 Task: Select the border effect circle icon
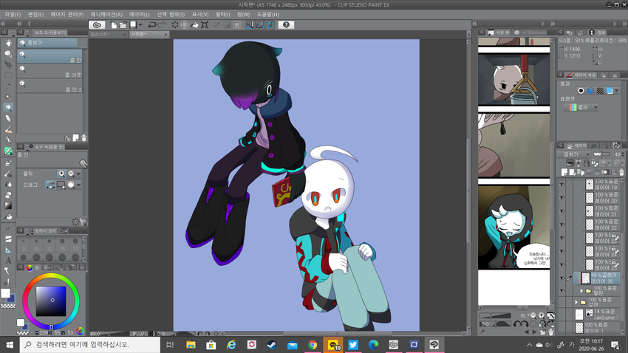tap(581, 91)
